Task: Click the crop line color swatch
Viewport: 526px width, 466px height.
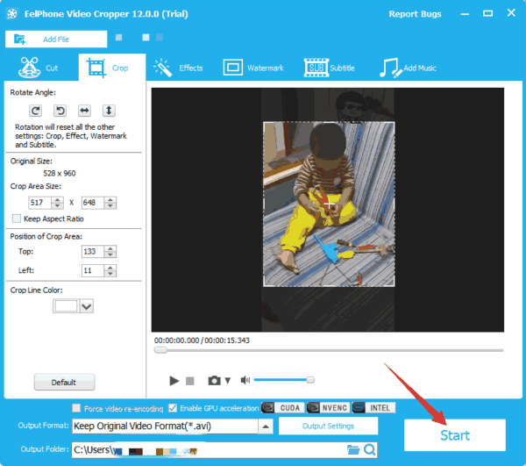Action: (x=66, y=306)
